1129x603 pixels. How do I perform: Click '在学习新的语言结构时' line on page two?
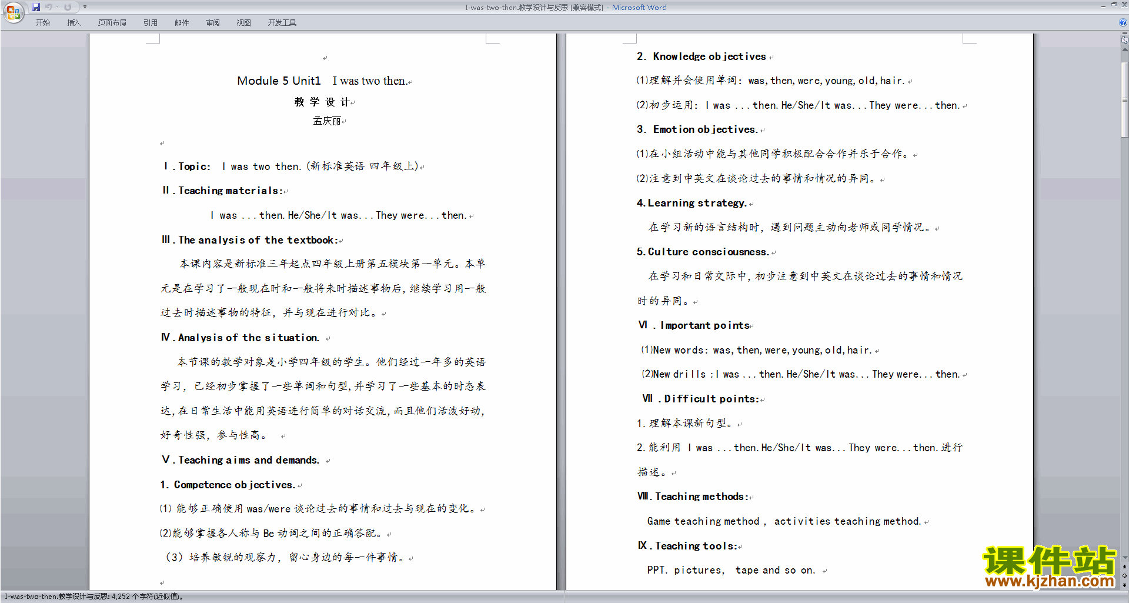[790, 227]
